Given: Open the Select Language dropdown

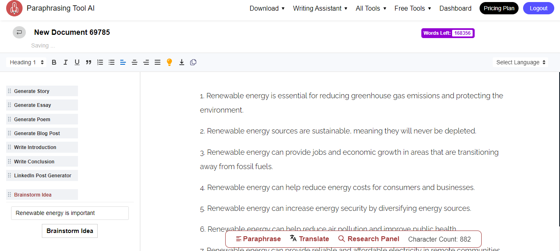Looking at the screenshot, I should (x=521, y=62).
